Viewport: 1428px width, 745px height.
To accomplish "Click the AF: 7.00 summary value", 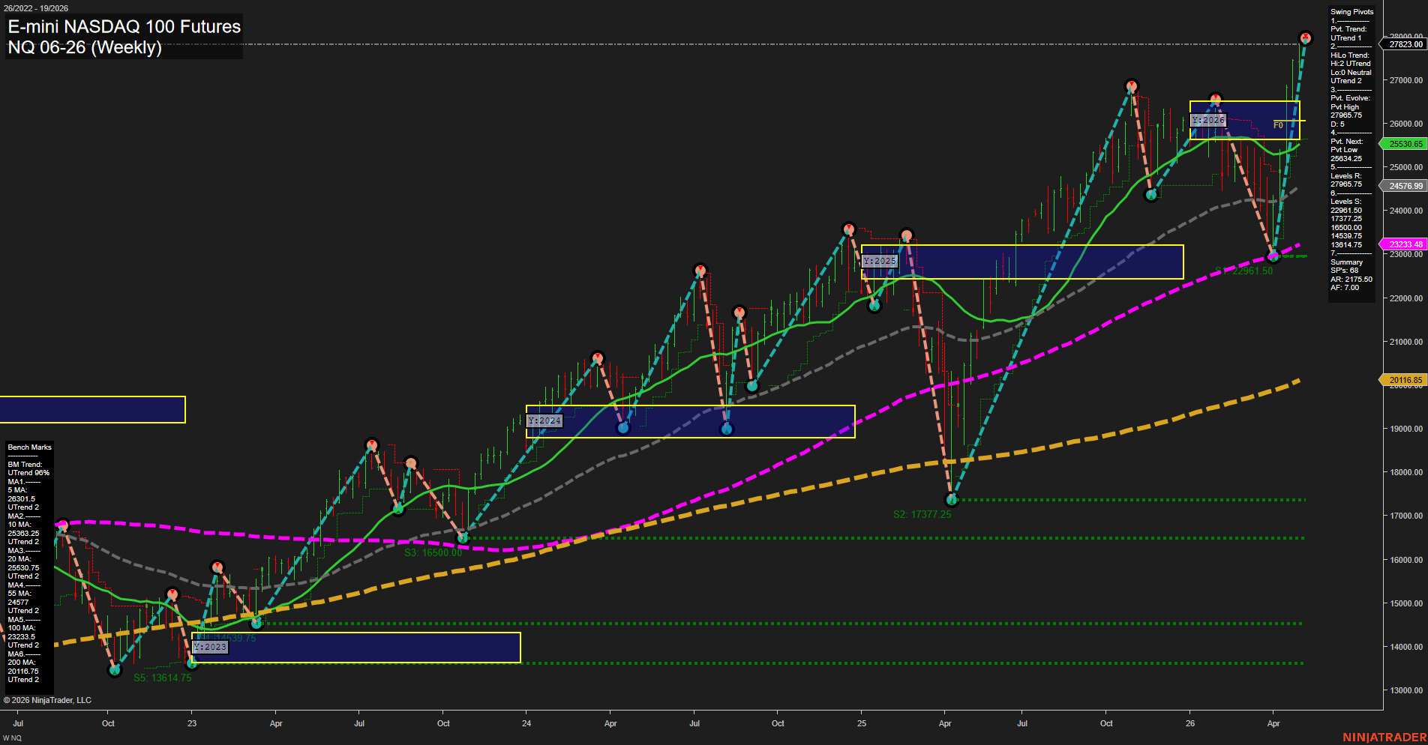I will 1345,288.
